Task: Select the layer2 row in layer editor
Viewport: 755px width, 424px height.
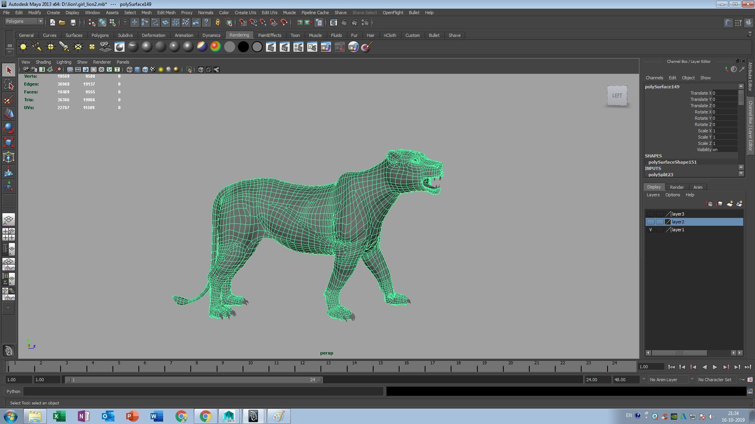Action: click(x=694, y=222)
